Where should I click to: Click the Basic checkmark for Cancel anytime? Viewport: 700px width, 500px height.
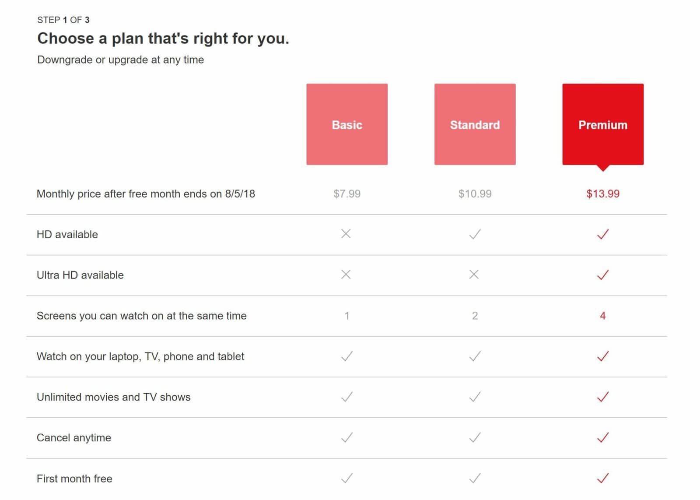tap(346, 437)
